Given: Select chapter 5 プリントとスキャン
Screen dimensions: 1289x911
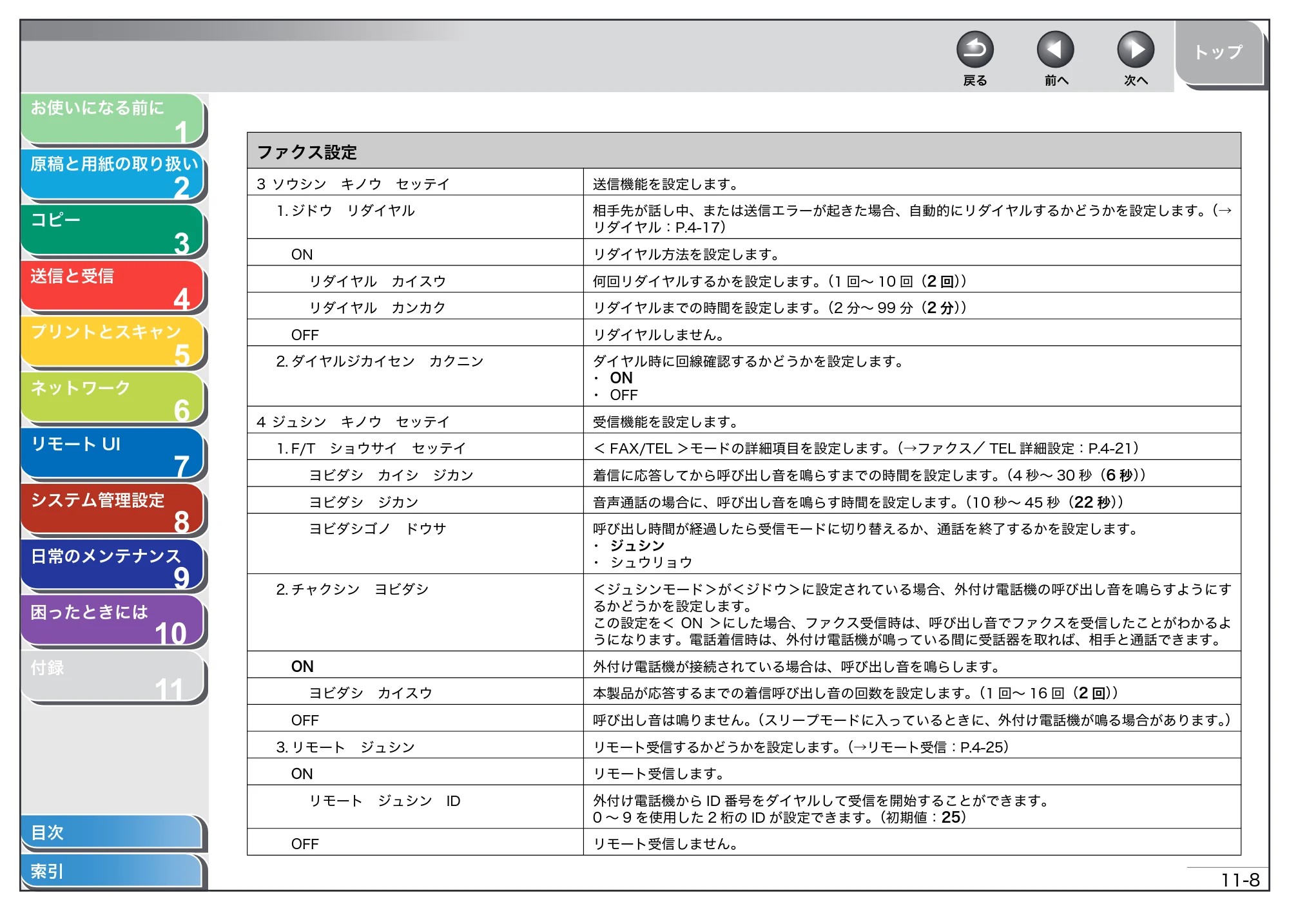Looking at the screenshot, I should [113, 343].
